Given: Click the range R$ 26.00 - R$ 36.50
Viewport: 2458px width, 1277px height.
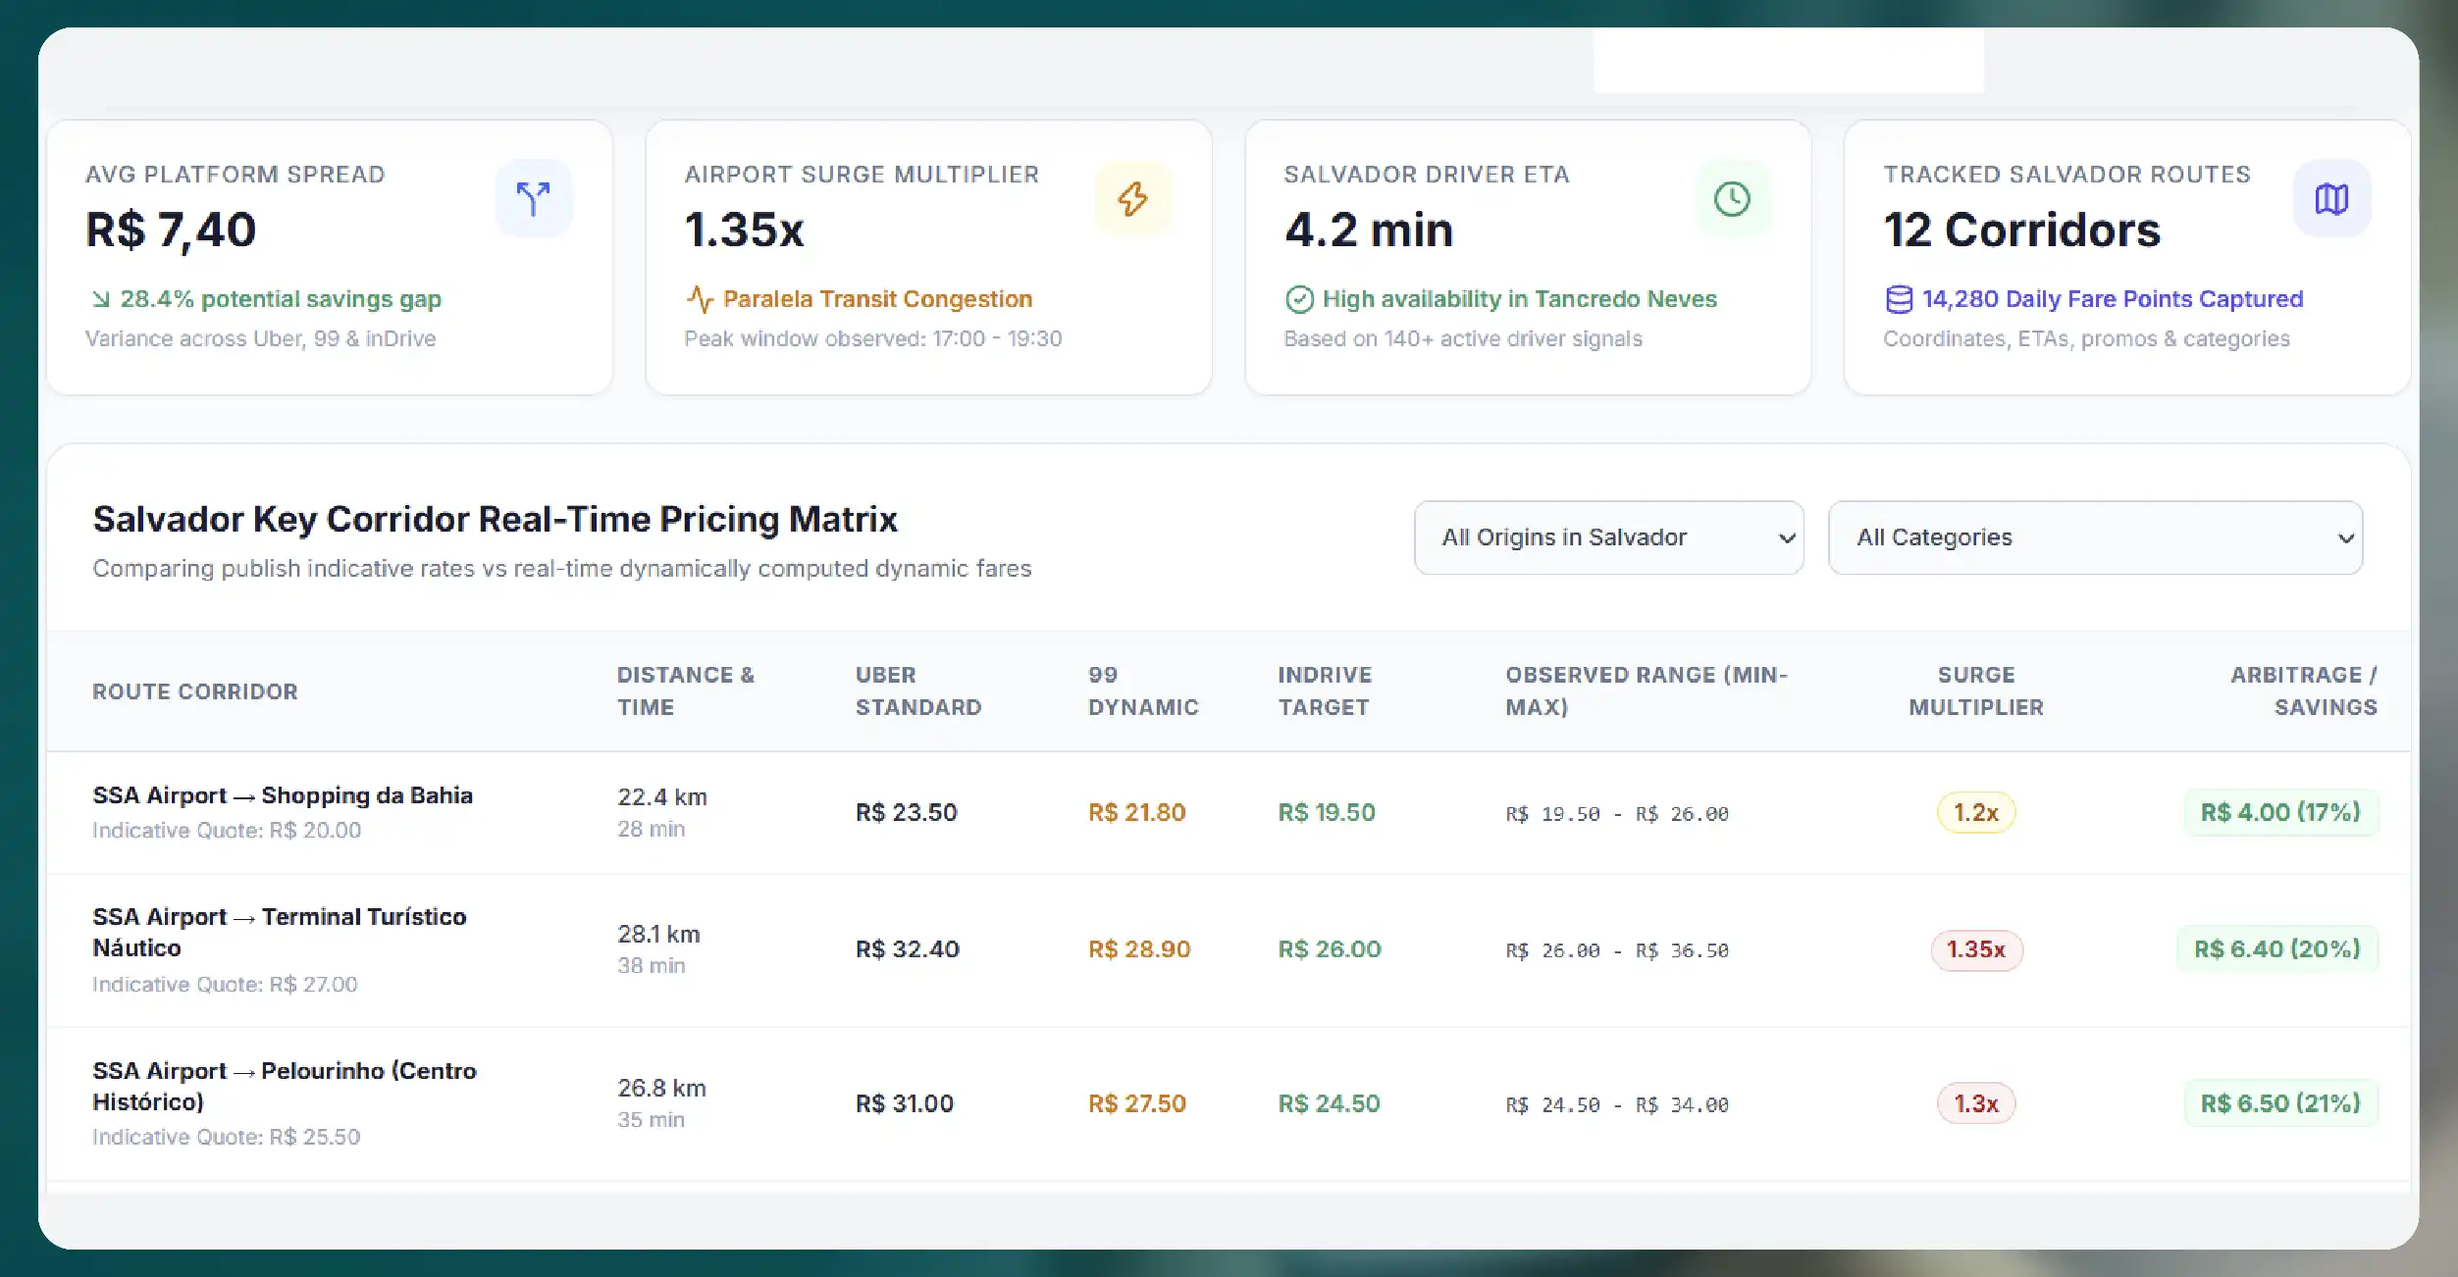Looking at the screenshot, I should (x=1617, y=950).
